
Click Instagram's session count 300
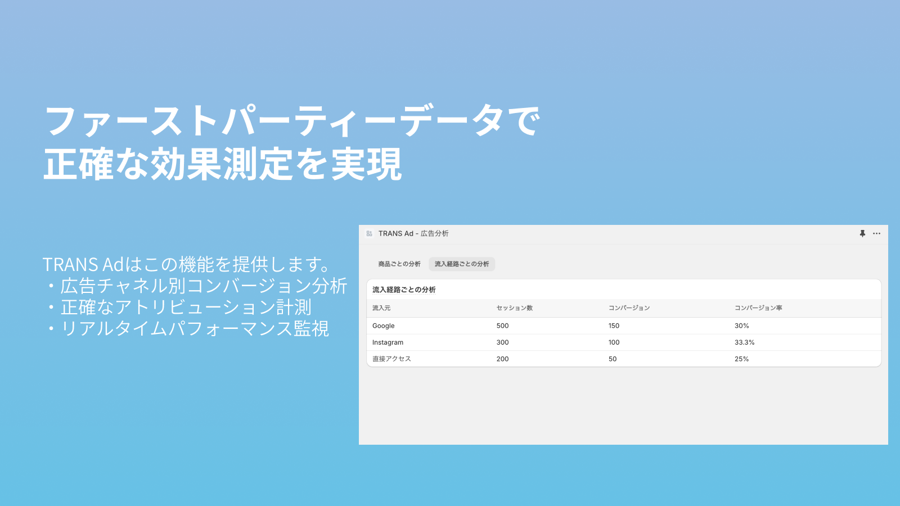click(503, 342)
